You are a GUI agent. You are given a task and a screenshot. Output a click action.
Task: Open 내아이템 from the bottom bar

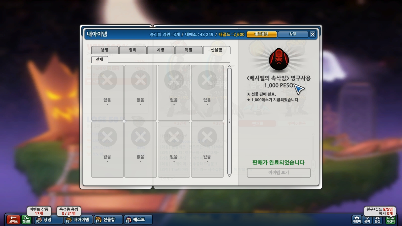coord(79,219)
